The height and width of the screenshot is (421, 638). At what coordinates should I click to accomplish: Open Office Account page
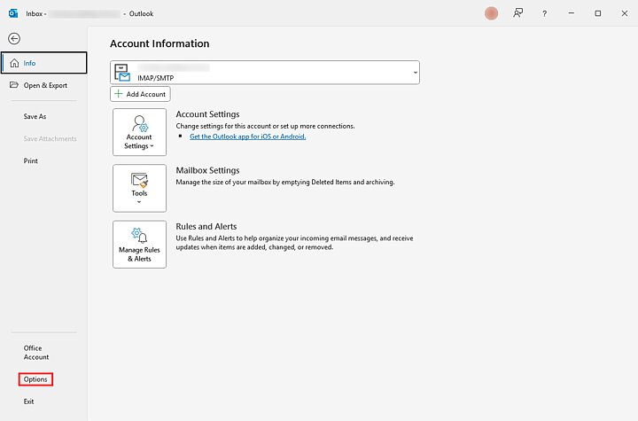click(36, 353)
